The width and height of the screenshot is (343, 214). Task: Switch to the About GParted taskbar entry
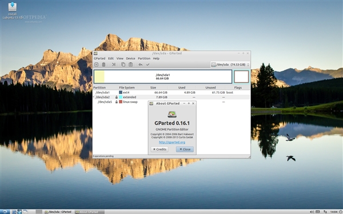click(89, 212)
